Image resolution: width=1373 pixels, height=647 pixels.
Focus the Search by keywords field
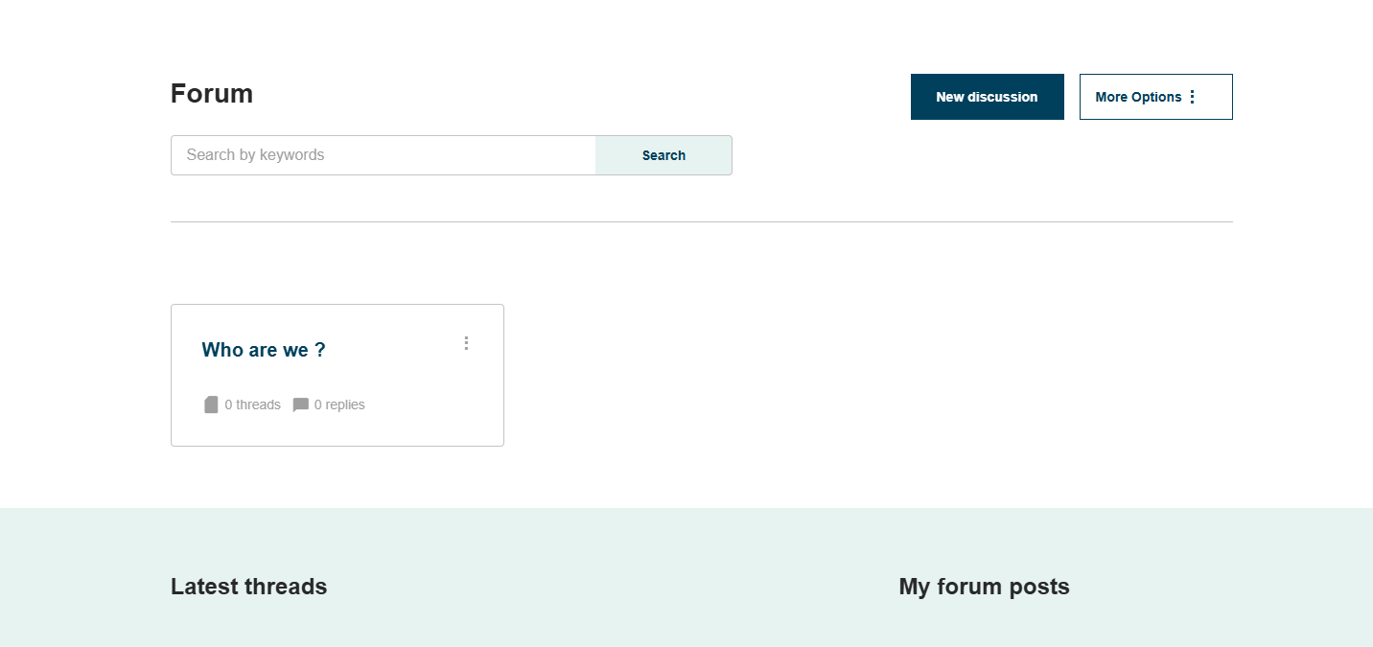[384, 155]
